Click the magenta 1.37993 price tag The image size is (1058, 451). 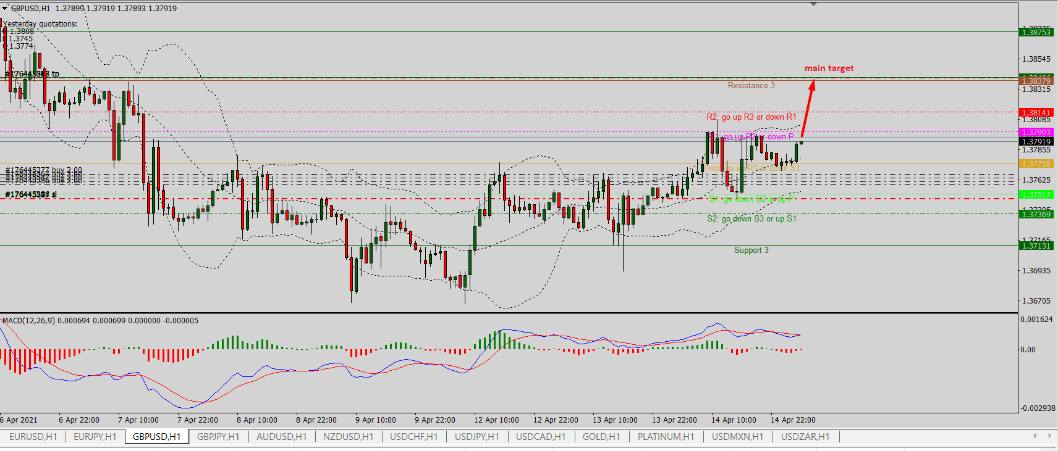pyautogui.click(x=1036, y=133)
